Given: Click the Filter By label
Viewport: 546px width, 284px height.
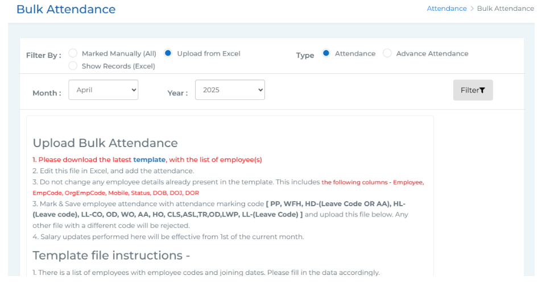Looking at the screenshot, I should click(x=44, y=55).
